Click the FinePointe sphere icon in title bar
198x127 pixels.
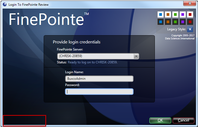point(5,4)
